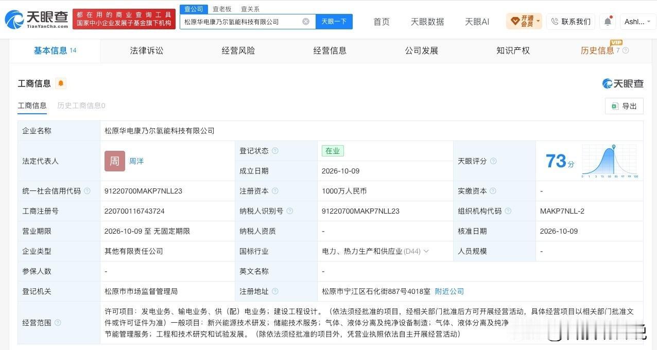This screenshot has width=657, height=350.
Task: Expand the 国标行业 D44 dropdown chevron
Action: [x=426, y=251]
